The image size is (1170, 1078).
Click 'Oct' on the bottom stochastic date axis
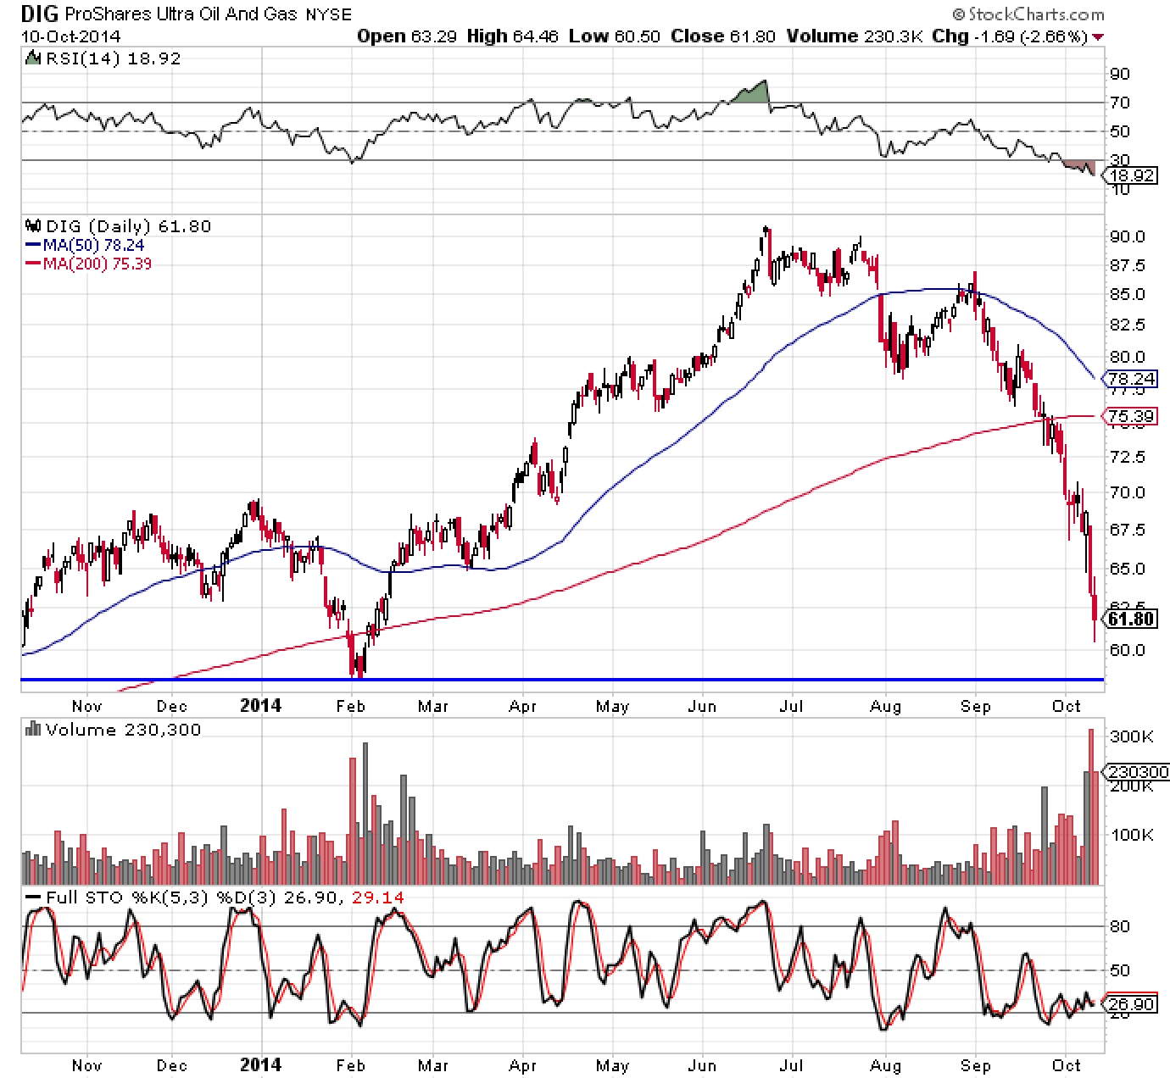click(x=1066, y=1065)
